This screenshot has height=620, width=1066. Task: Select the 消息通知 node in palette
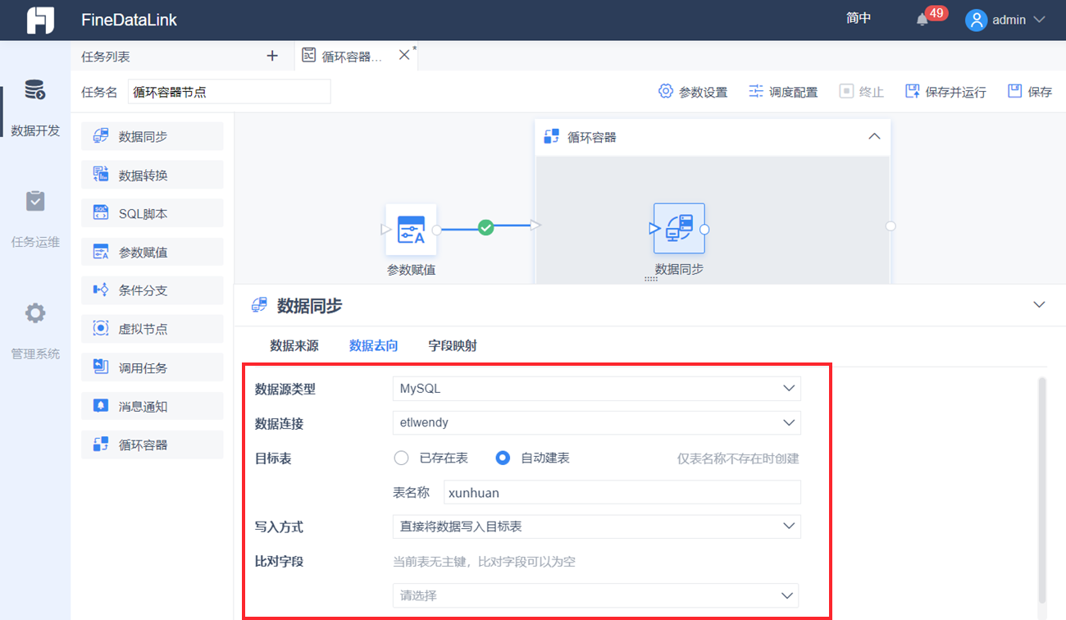(x=153, y=406)
